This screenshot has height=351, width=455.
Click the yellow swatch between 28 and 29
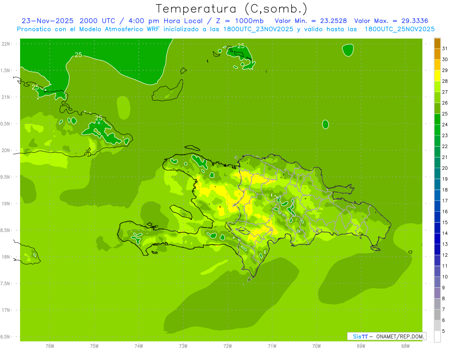437,76
